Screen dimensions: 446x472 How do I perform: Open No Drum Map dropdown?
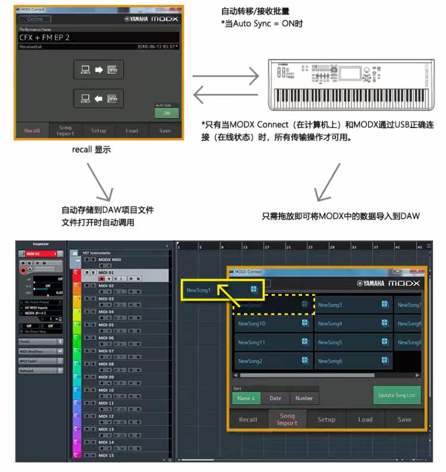[41, 332]
